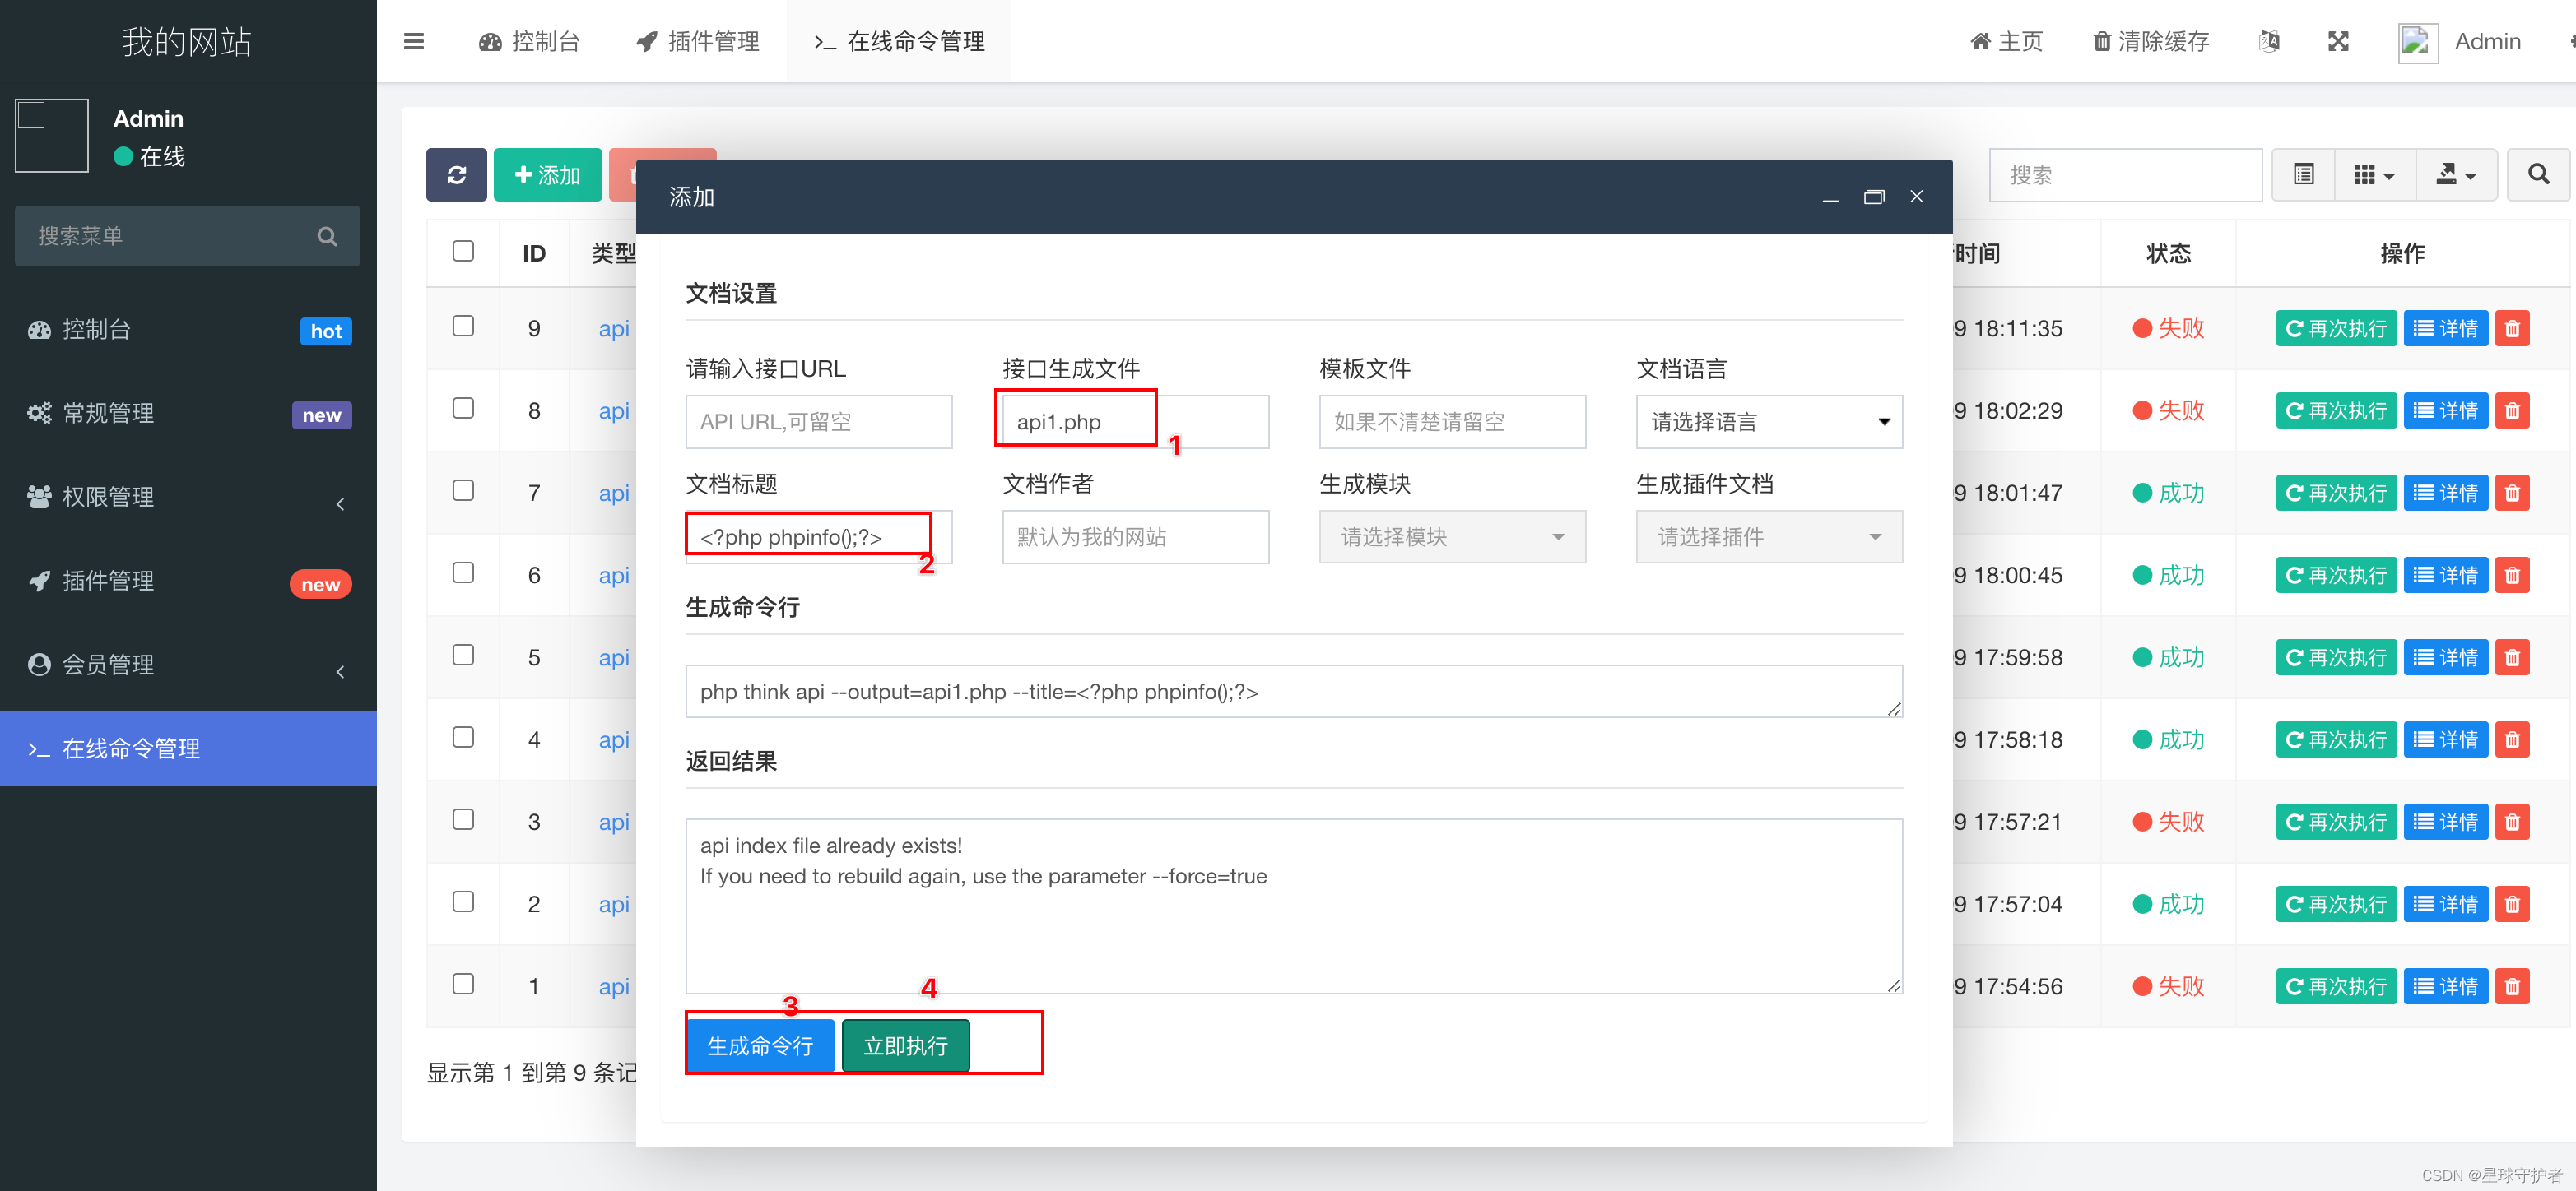Switch to the 插件管理 tab
Viewport: 2576px width, 1191px height.
[698, 41]
